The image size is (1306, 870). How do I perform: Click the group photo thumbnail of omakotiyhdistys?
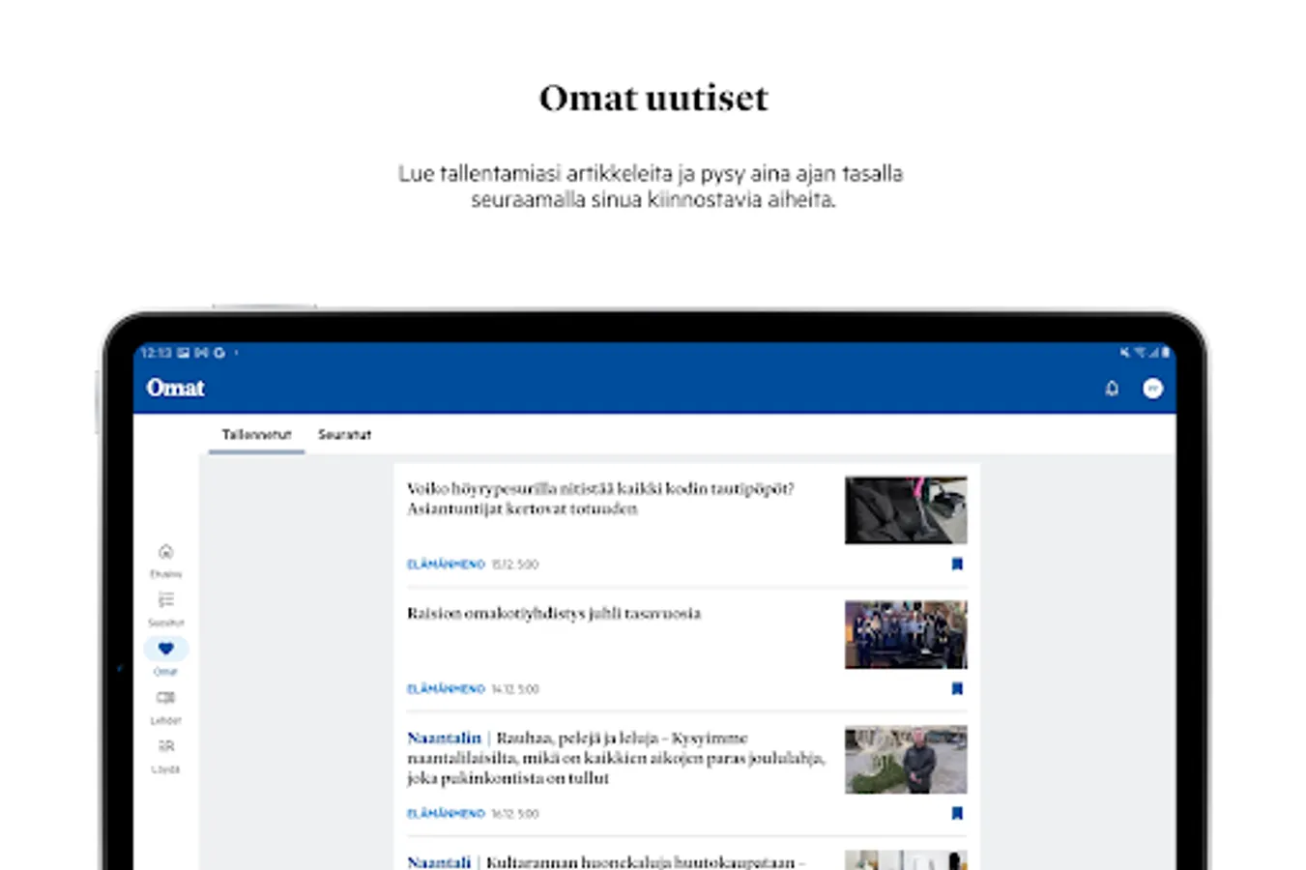[x=906, y=635]
